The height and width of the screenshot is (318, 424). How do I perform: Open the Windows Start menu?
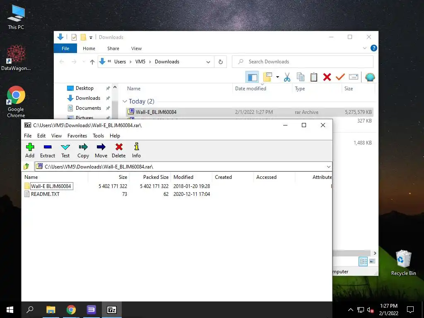pos(10,310)
